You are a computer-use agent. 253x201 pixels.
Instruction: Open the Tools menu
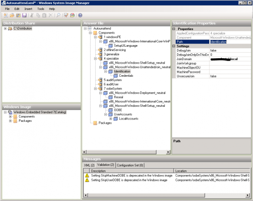[41, 8]
